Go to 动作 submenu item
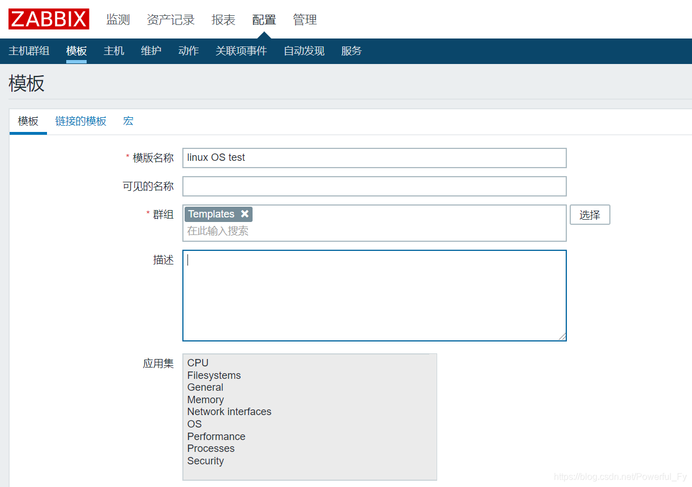Viewport: 692px width, 487px height. pyautogui.click(x=189, y=51)
